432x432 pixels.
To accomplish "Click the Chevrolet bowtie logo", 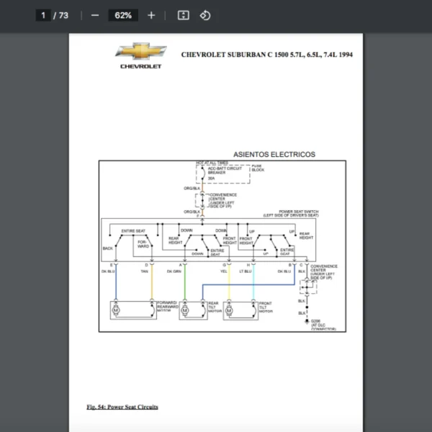I will pyautogui.click(x=140, y=53).
